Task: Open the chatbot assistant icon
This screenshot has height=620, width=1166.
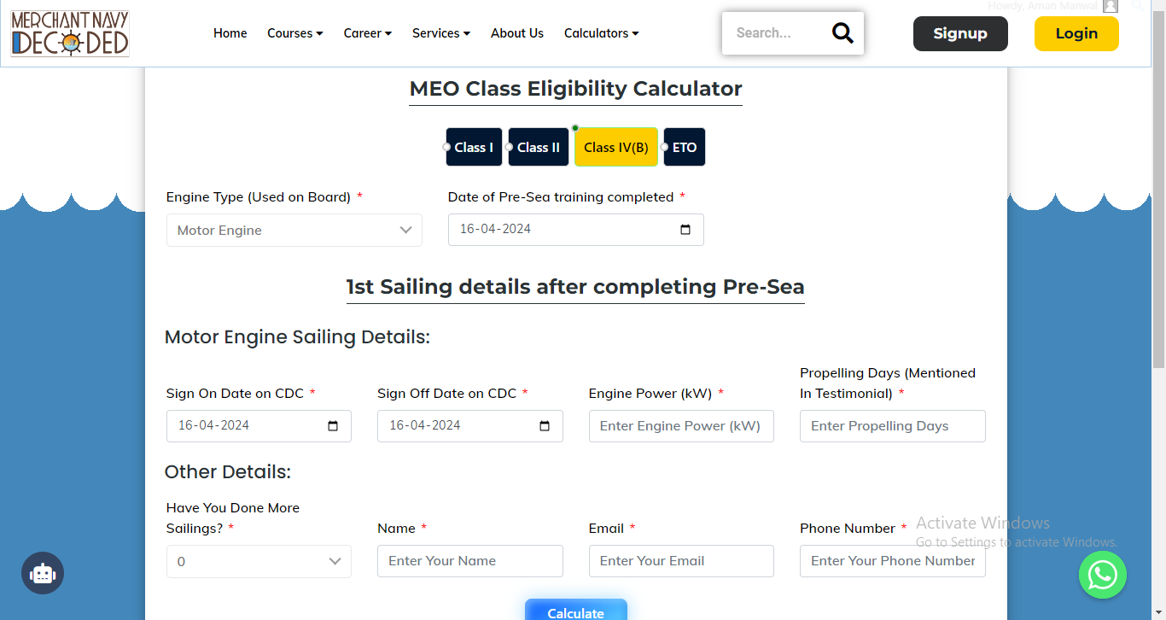Action: pos(43,573)
